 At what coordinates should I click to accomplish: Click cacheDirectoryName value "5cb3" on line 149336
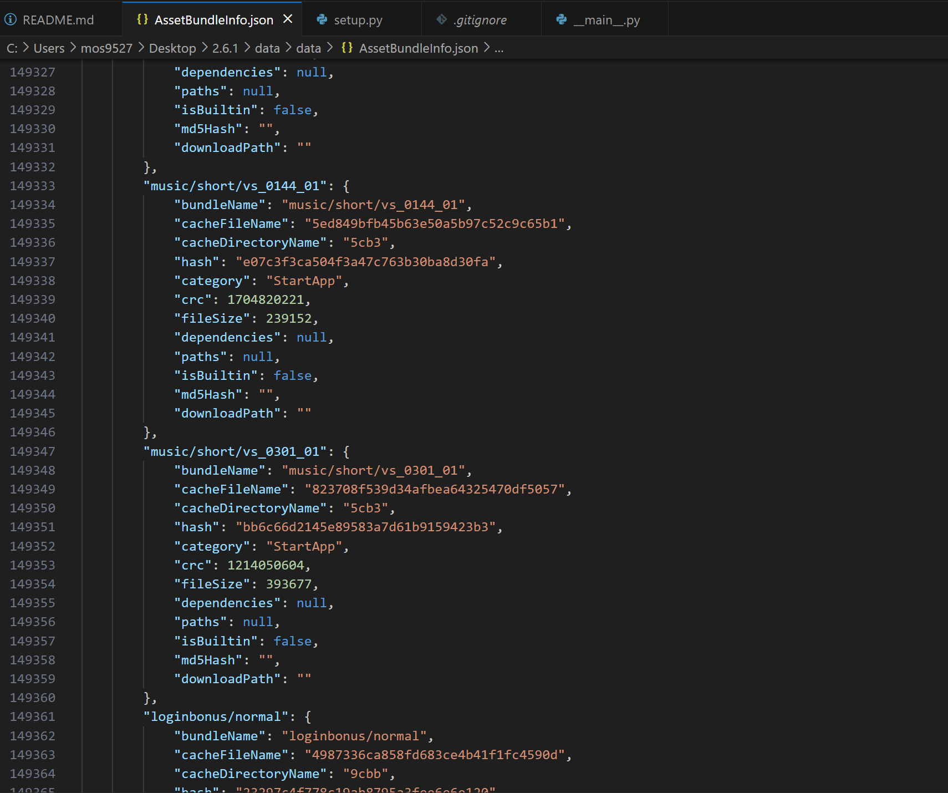366,242
